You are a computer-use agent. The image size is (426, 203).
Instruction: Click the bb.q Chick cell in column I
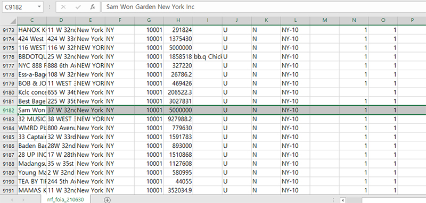click(x=208, y=57)
